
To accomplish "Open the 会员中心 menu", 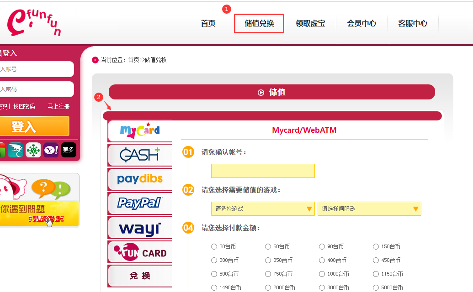I will point(361,23).
